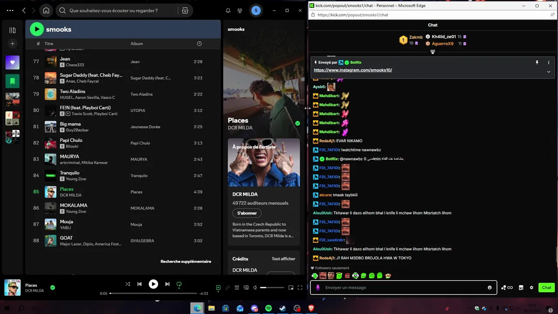Play the smooks playlist with green play button
This screenshot has height=314, width=558.
[37, 29]
